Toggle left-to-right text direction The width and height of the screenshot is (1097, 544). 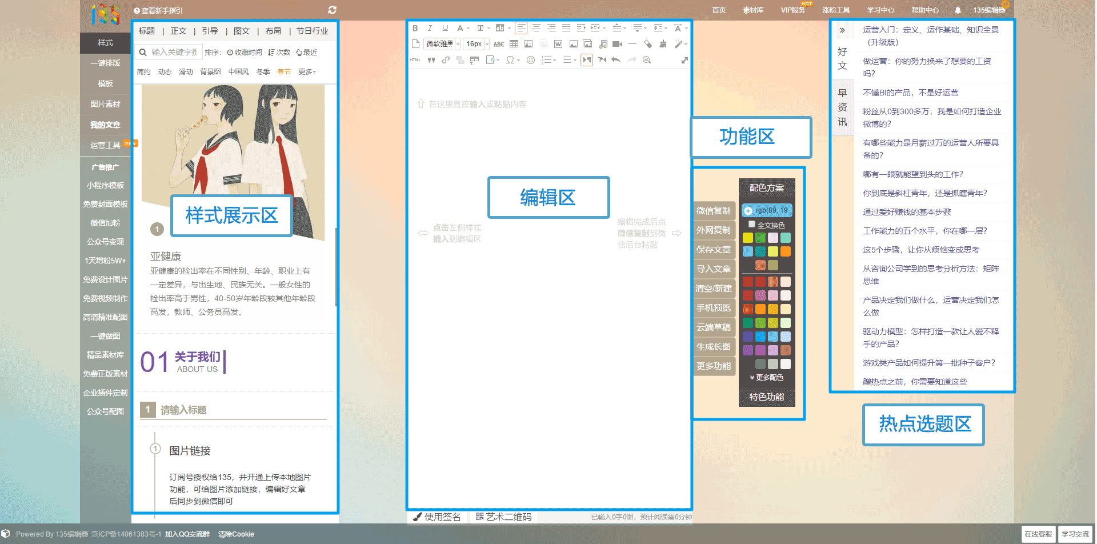click(x=587, y=60)
